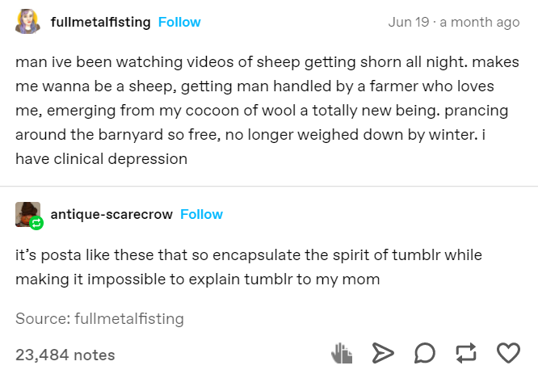
Task: Click the Jun 19 post date
Action: click(x=406, y=22)
